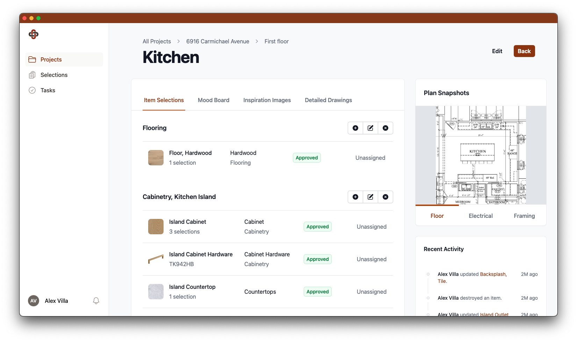Edit the Cabinetry, Kitchen Island section
577x342 pixels.
point(370,197)
